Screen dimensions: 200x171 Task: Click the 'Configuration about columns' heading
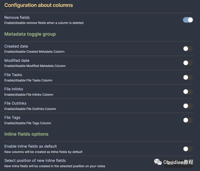pos(39,5)
